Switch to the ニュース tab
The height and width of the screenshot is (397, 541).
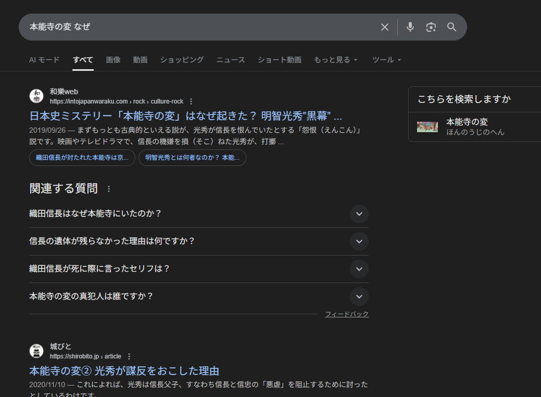[231, 60]
